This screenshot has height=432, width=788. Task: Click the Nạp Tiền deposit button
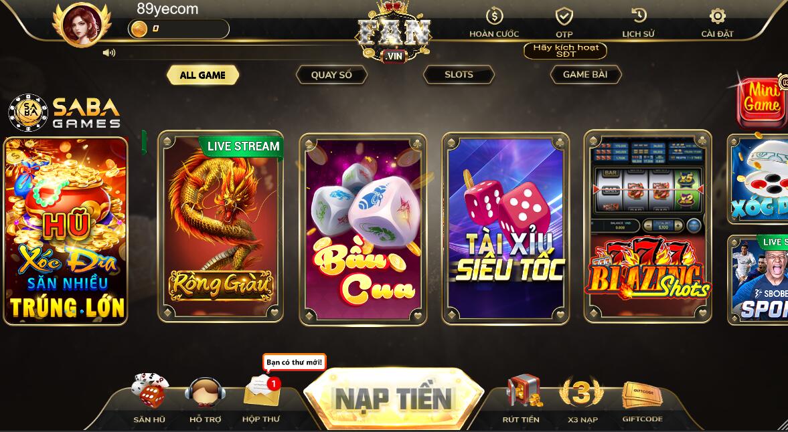point(394,399)
